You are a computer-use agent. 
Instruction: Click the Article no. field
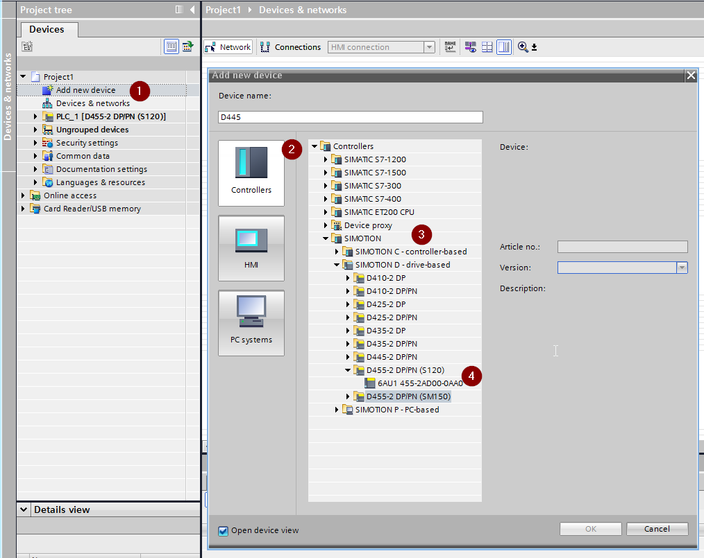tap(622, 247)
